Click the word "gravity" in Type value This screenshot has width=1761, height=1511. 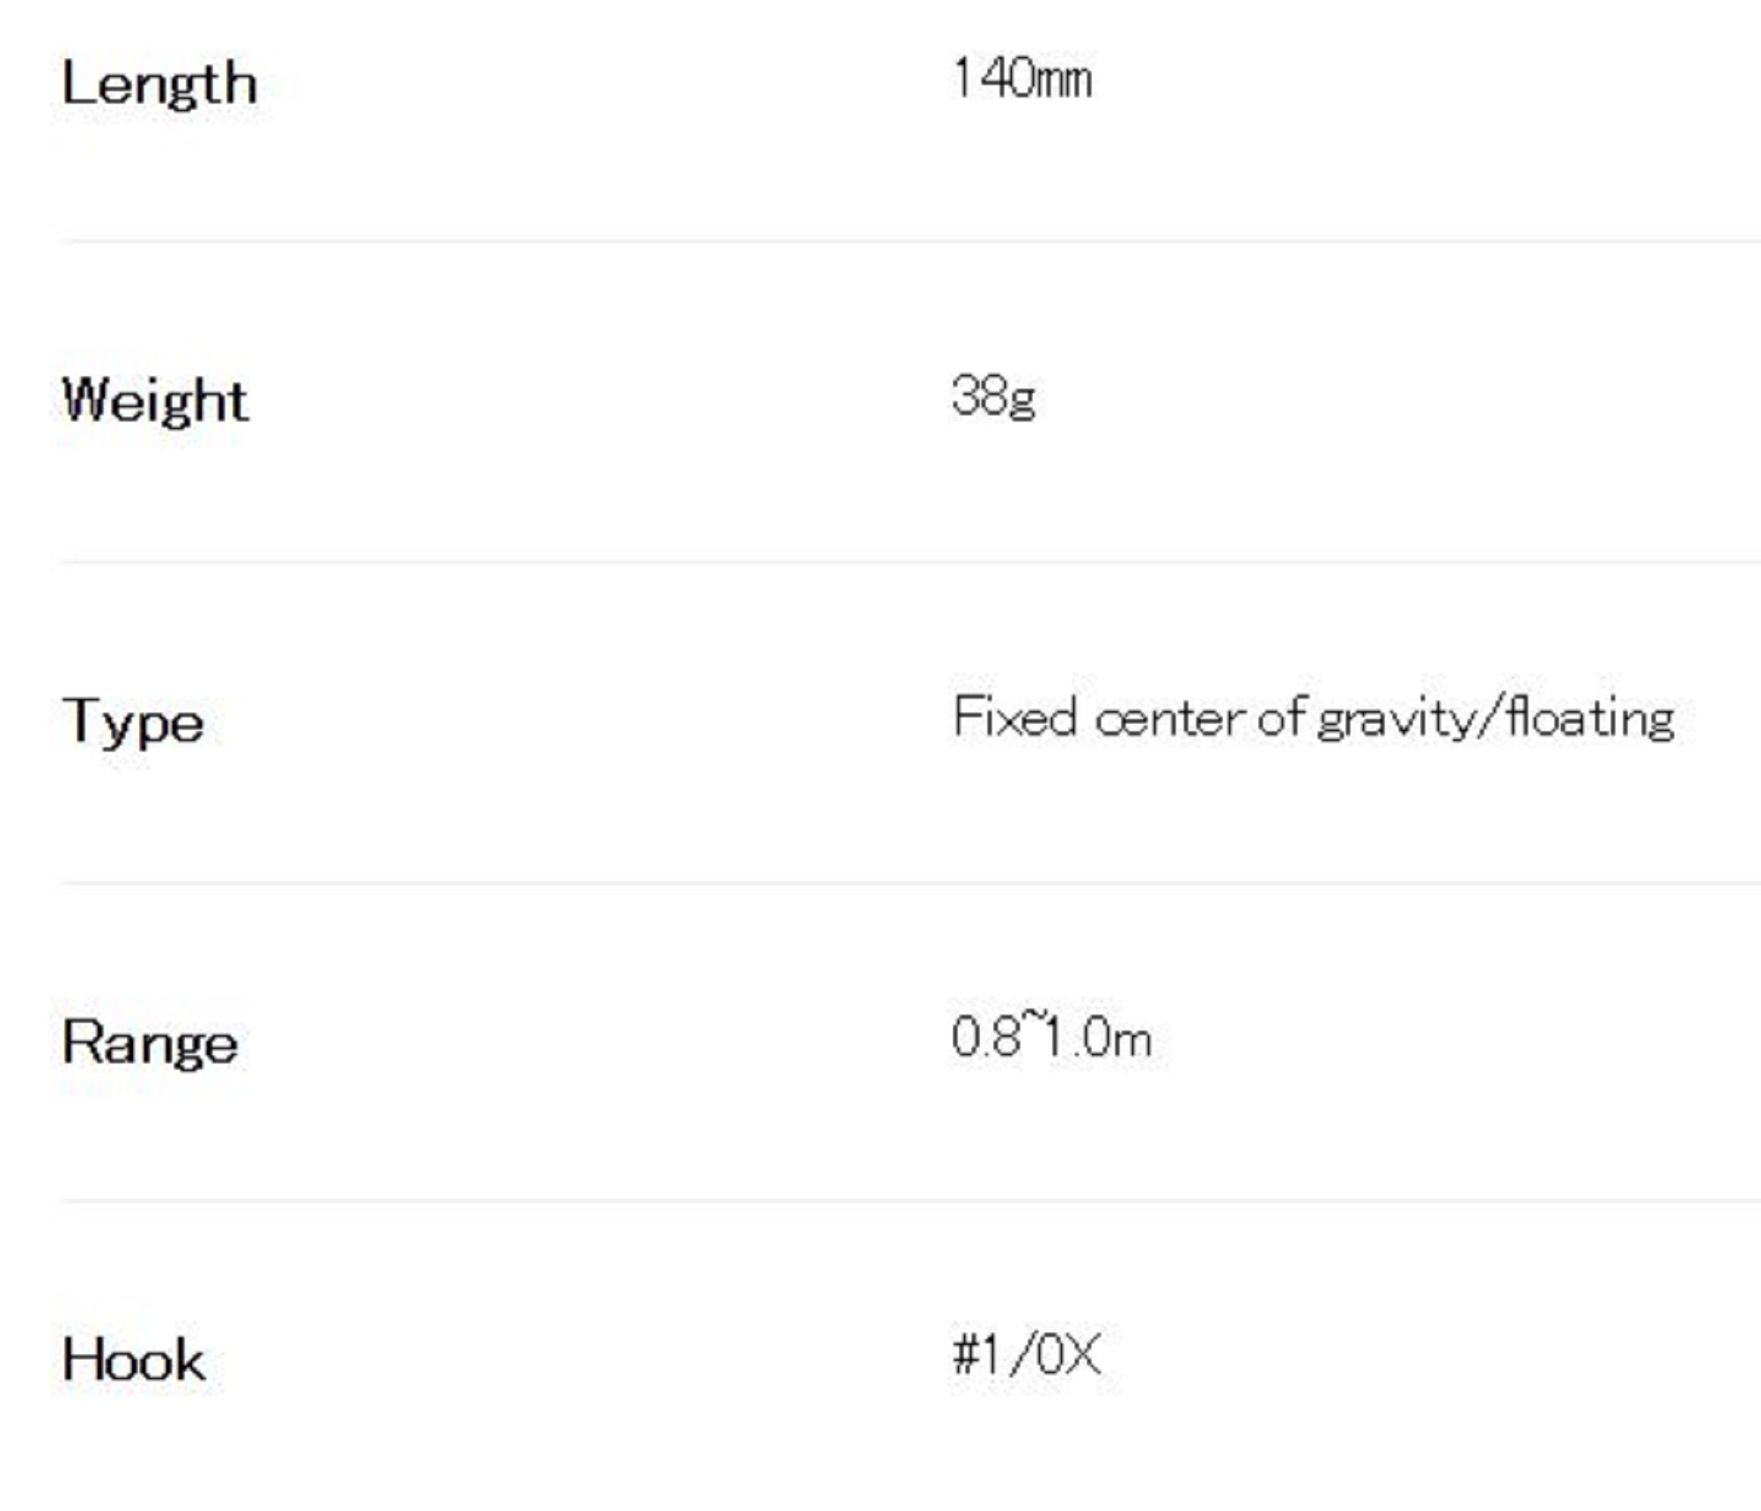tap(1394, 720)
